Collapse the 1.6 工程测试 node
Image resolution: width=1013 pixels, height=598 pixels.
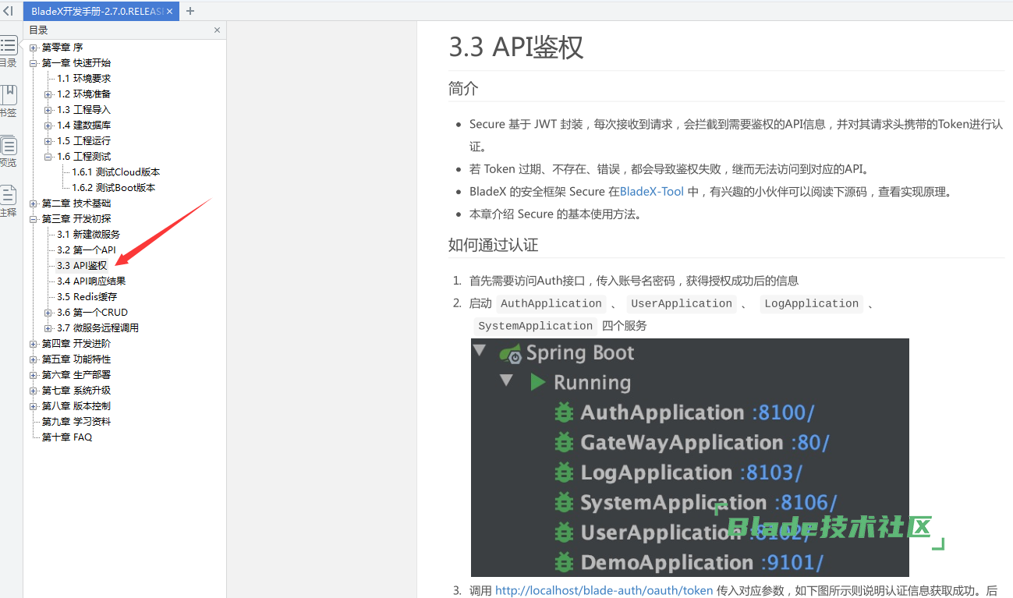[x=48, y=157]
